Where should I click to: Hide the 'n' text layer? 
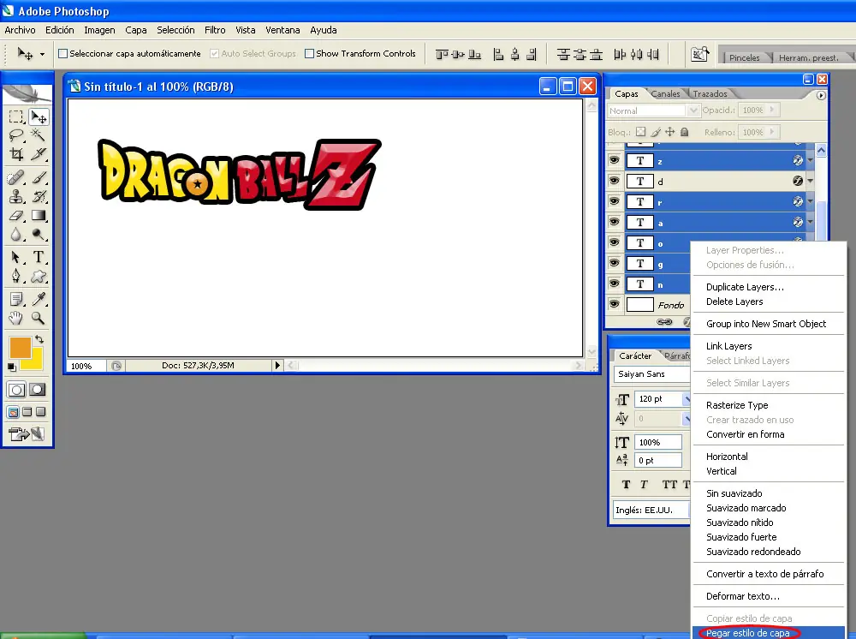click(x=614, y=284)
